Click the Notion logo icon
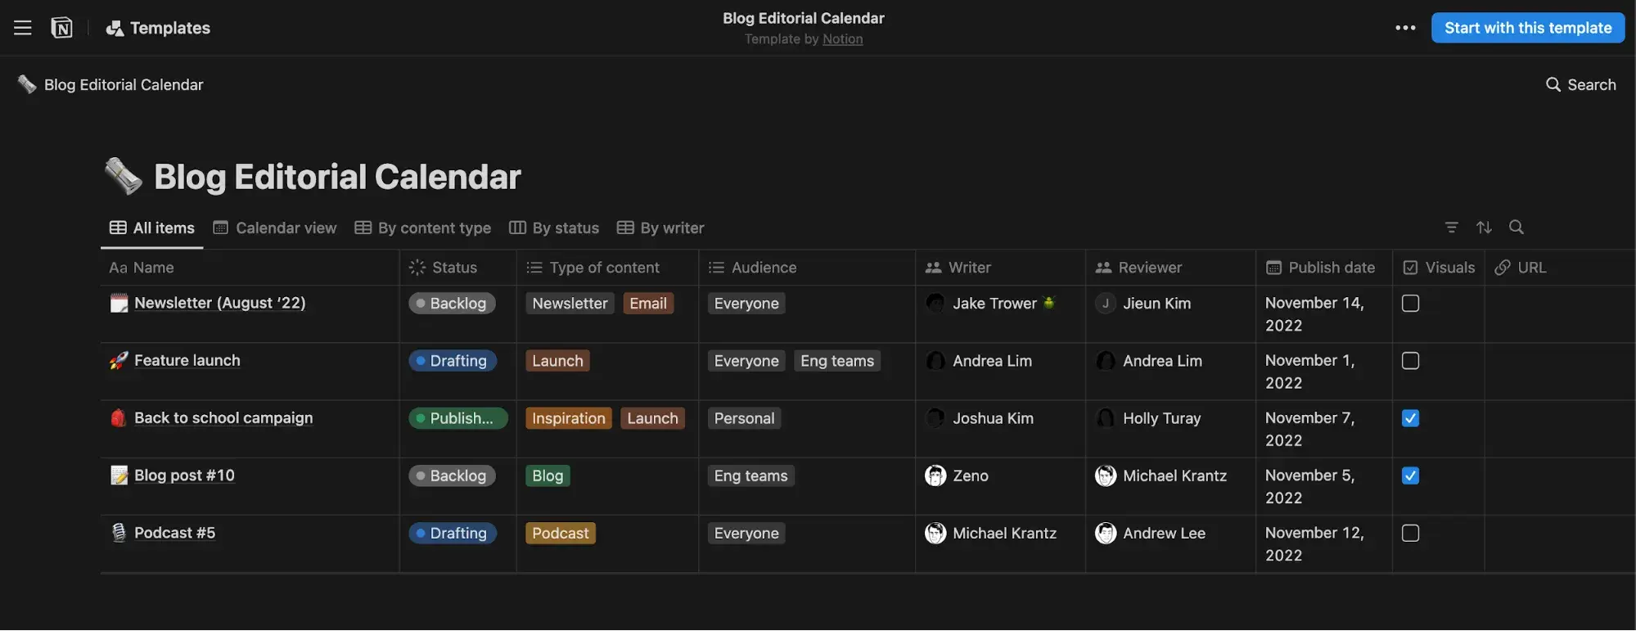This screenshot has height=631, width=1636. (x=61, y=28)
